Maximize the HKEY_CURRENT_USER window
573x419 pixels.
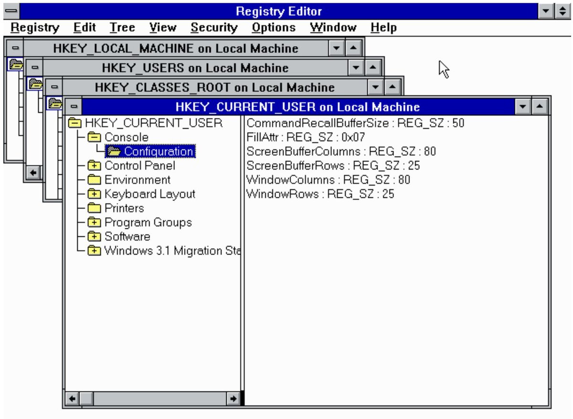pos(540,107)
